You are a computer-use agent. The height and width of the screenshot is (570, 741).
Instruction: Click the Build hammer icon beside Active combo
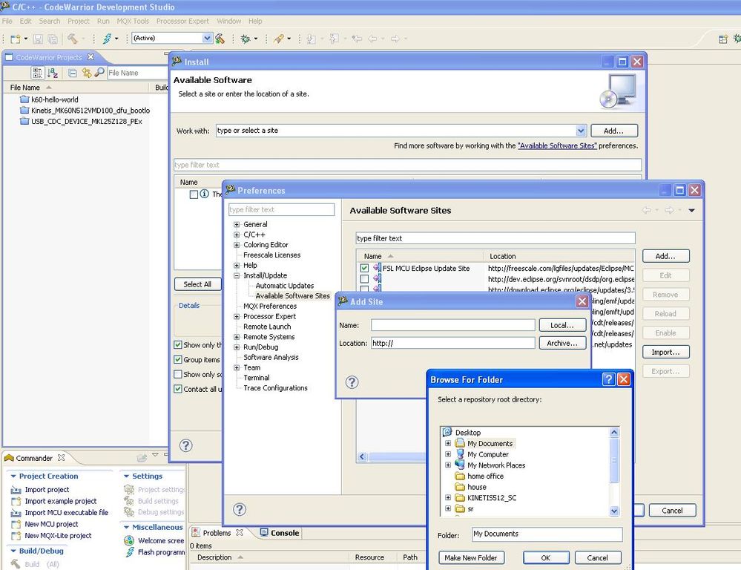coord(220,39)
